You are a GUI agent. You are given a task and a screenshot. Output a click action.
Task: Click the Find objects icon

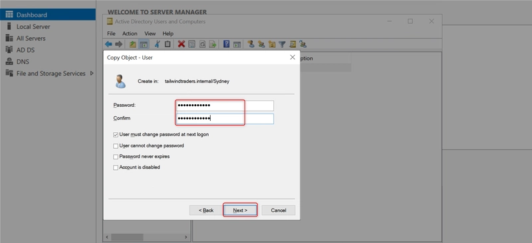(293, 44)
